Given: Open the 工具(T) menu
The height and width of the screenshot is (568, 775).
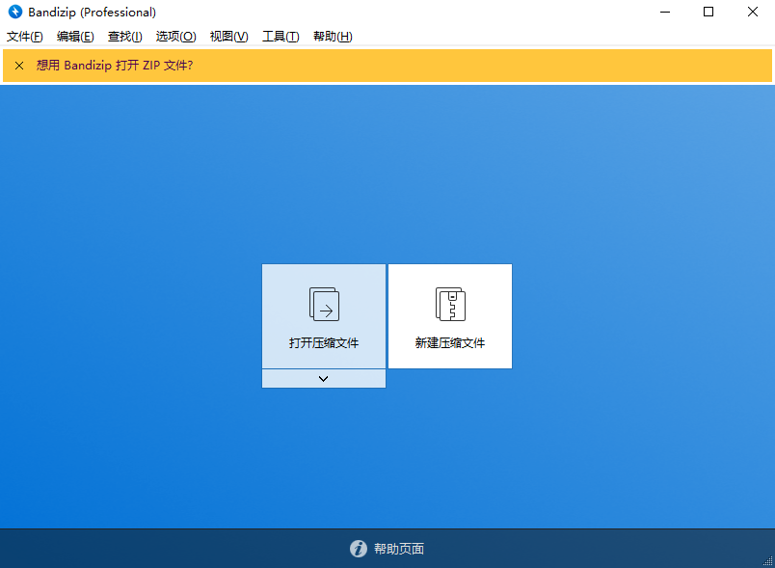Looking at the screenshot, I should (x=281, y=37).
